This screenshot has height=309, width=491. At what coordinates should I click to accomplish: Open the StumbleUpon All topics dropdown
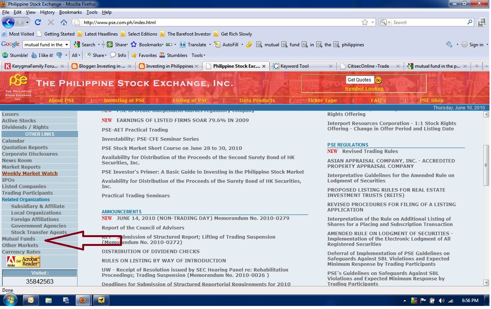coord(76,55)
